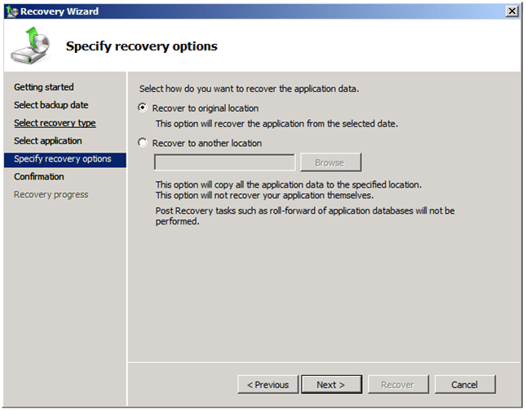Choose Recover to another location option
Image resolution: width=526 pixels, height=411 pixels.
(144, 144)
